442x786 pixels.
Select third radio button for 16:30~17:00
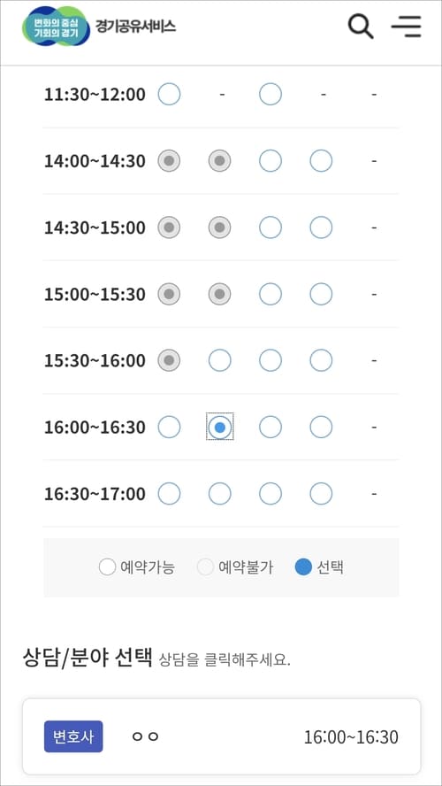click(x=271, y=494)
